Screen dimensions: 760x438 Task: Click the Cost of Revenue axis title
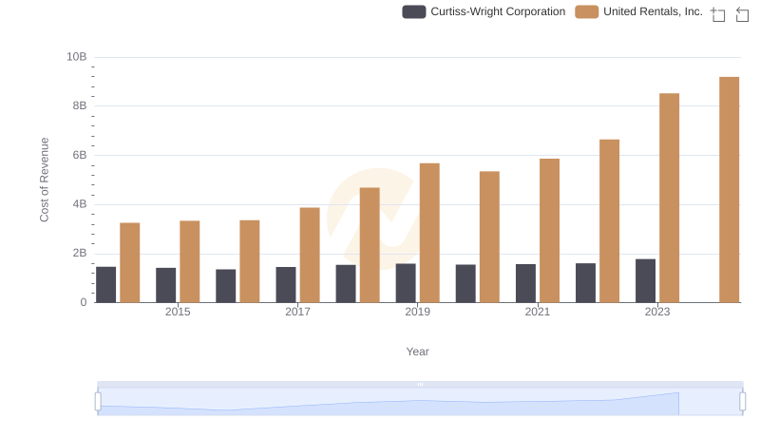(45, 180)
